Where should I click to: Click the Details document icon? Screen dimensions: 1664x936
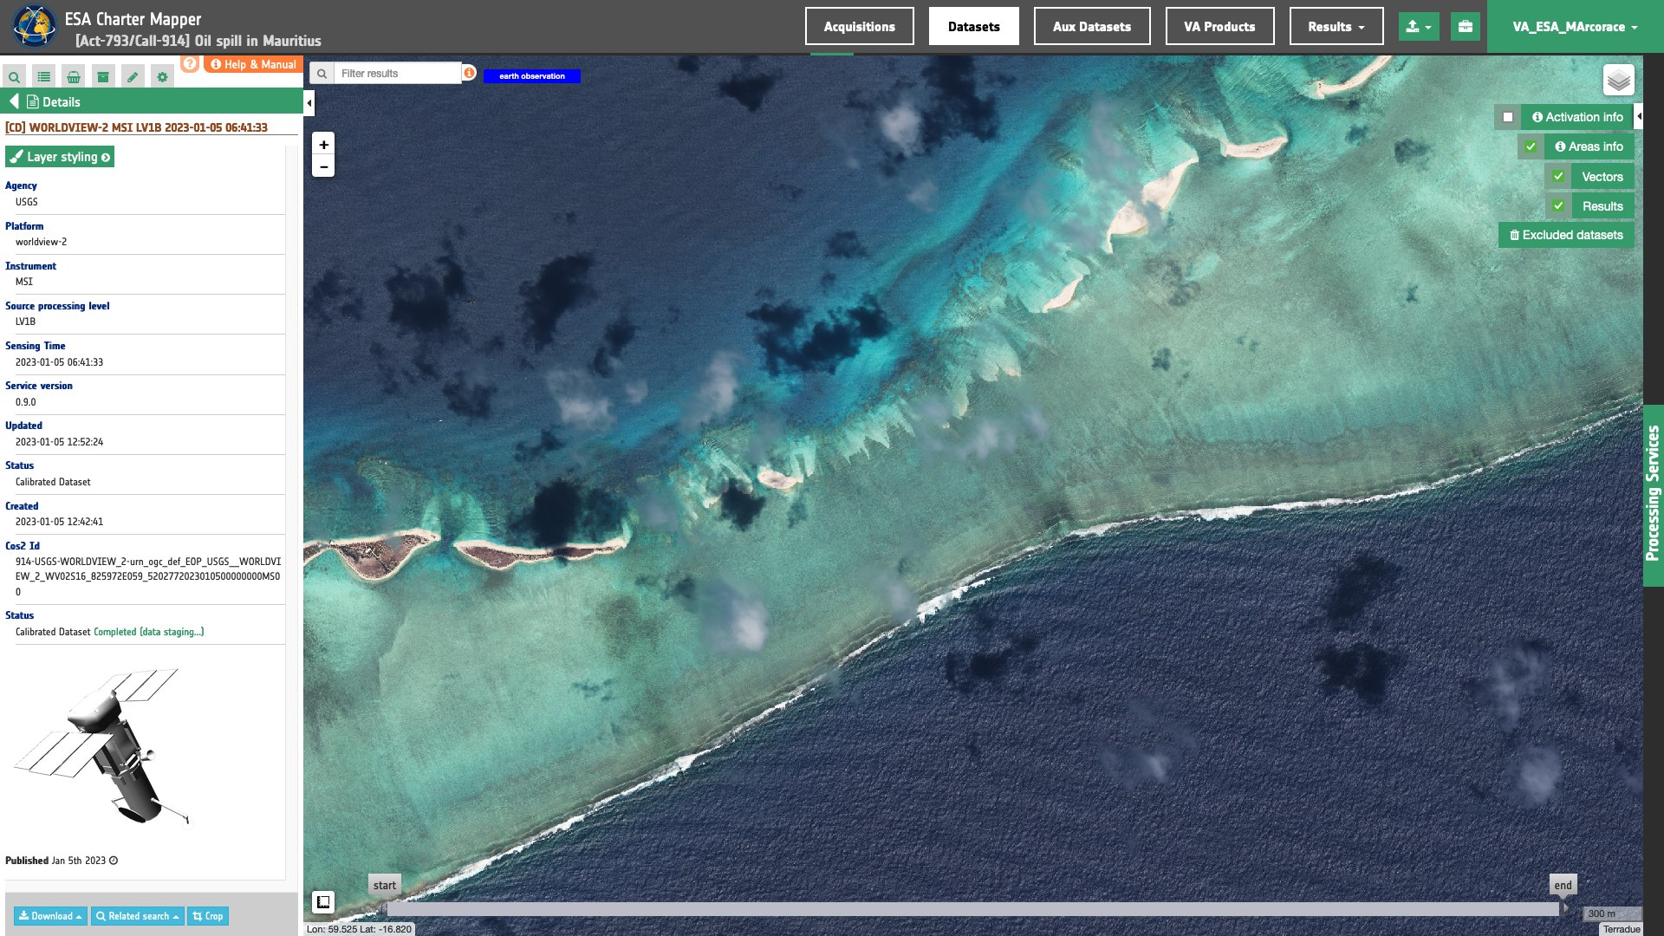point(33,101)
